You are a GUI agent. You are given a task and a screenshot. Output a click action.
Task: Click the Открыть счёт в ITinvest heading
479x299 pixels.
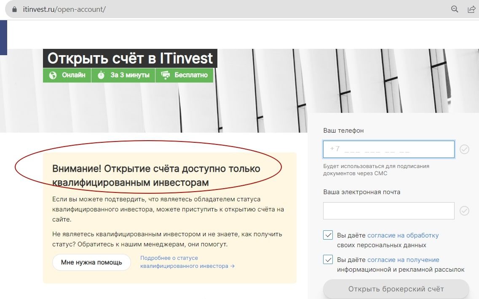click(130, 59)
